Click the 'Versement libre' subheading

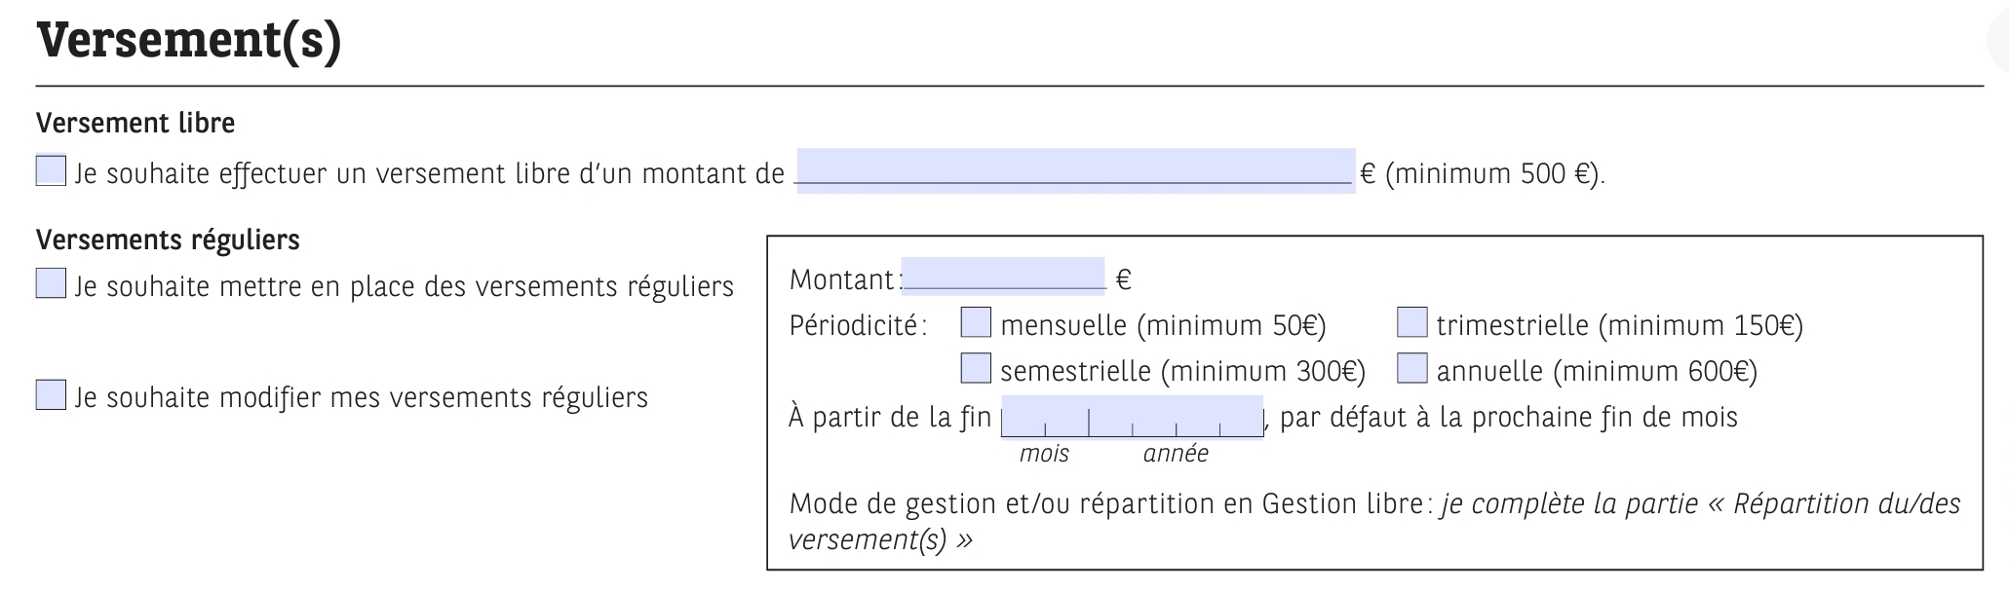tap(135, 124)
